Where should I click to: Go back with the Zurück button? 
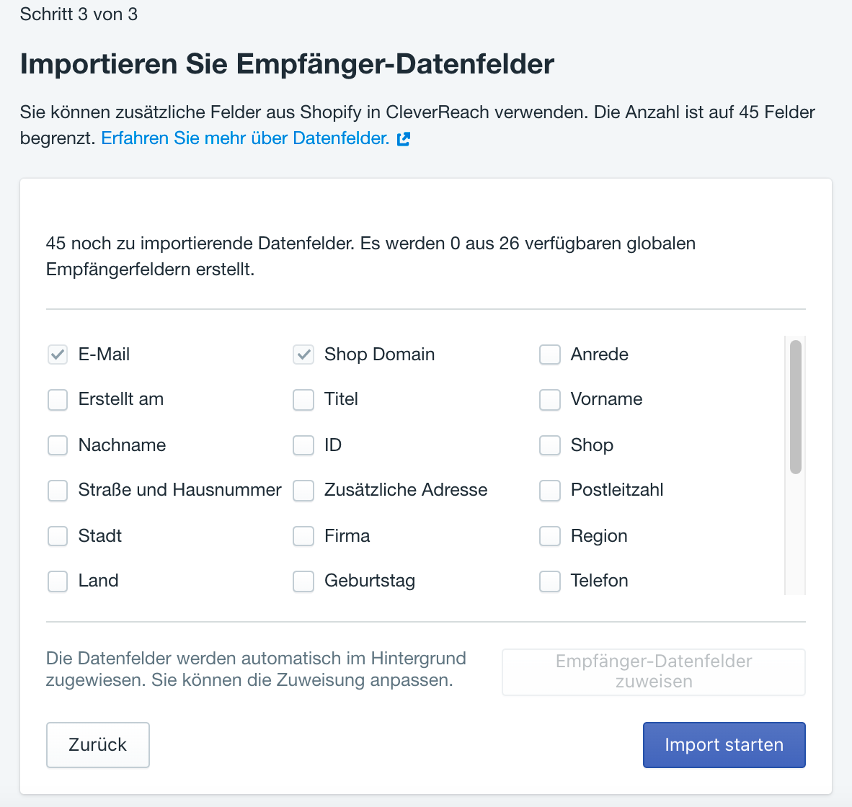[x=98, y=744]
